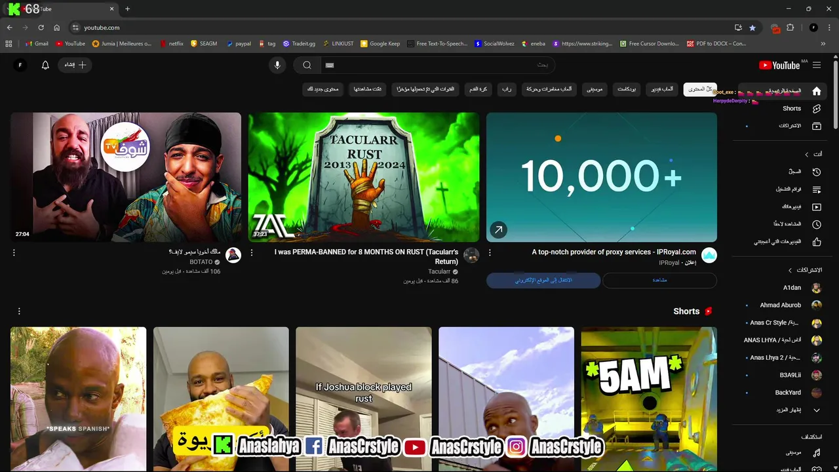Open the notifications bell
Screen dimensions: 839x472
coord(45,65)
